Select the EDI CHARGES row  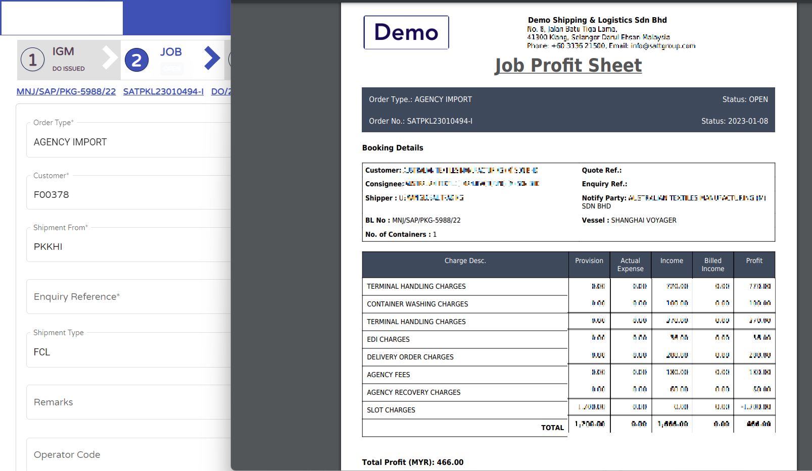(x=568, y=339)
